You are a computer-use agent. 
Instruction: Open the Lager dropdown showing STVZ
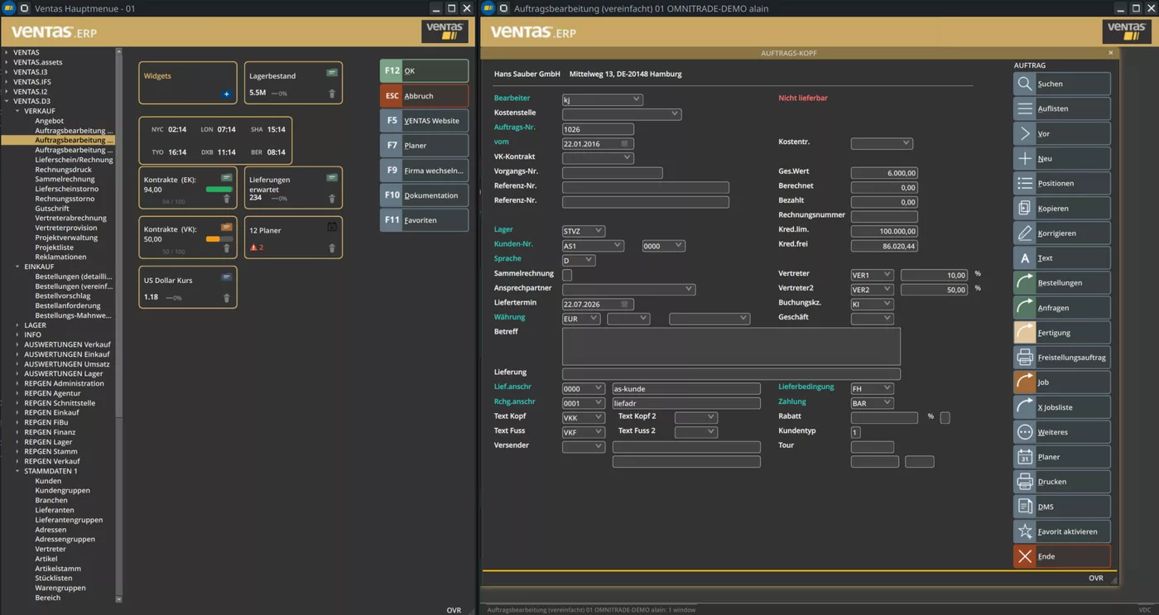click(x=583, y=231)
